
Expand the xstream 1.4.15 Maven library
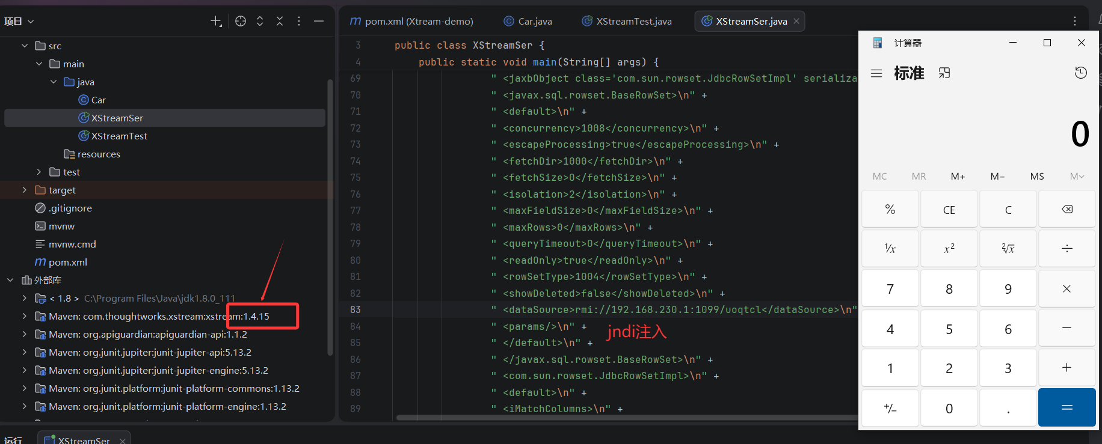coord(25,316)
